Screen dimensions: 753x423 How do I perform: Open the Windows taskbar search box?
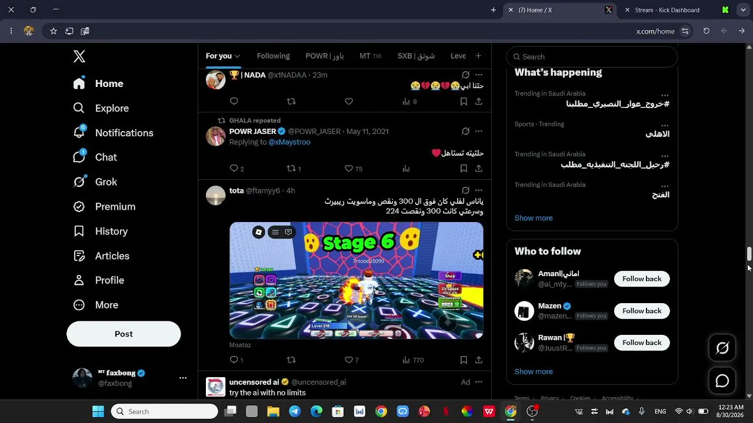(164, 412)
